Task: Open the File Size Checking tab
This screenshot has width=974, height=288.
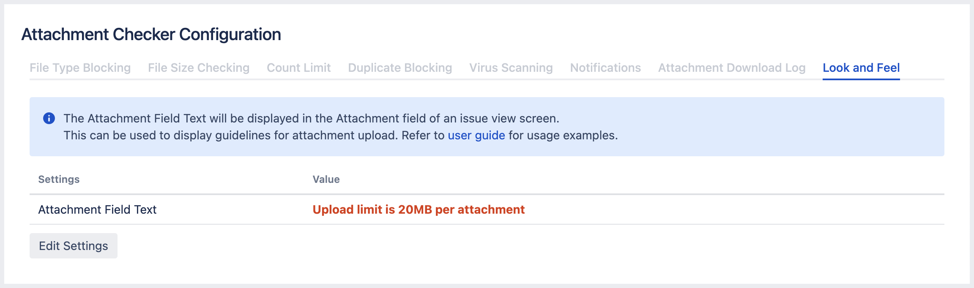Action: 199,67
